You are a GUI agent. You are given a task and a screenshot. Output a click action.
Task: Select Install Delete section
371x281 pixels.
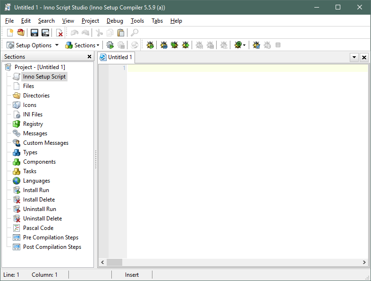pyautogui.click(x=39, y=200)
